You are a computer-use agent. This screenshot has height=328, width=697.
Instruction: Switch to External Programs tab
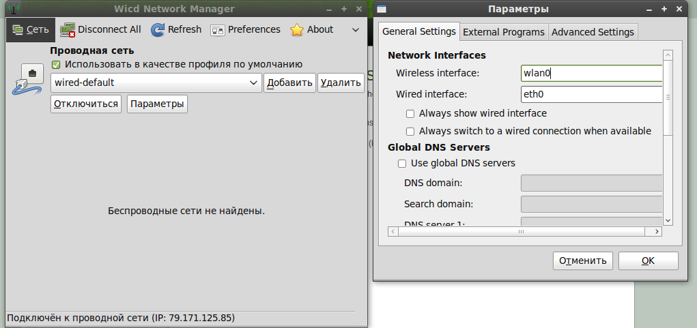[x=504, y=33]
